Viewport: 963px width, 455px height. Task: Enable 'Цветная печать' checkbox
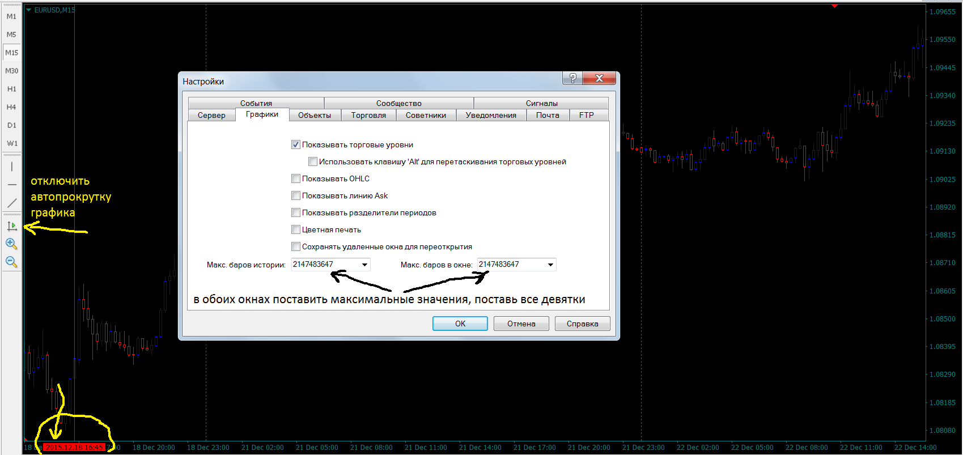coord(296,229)
